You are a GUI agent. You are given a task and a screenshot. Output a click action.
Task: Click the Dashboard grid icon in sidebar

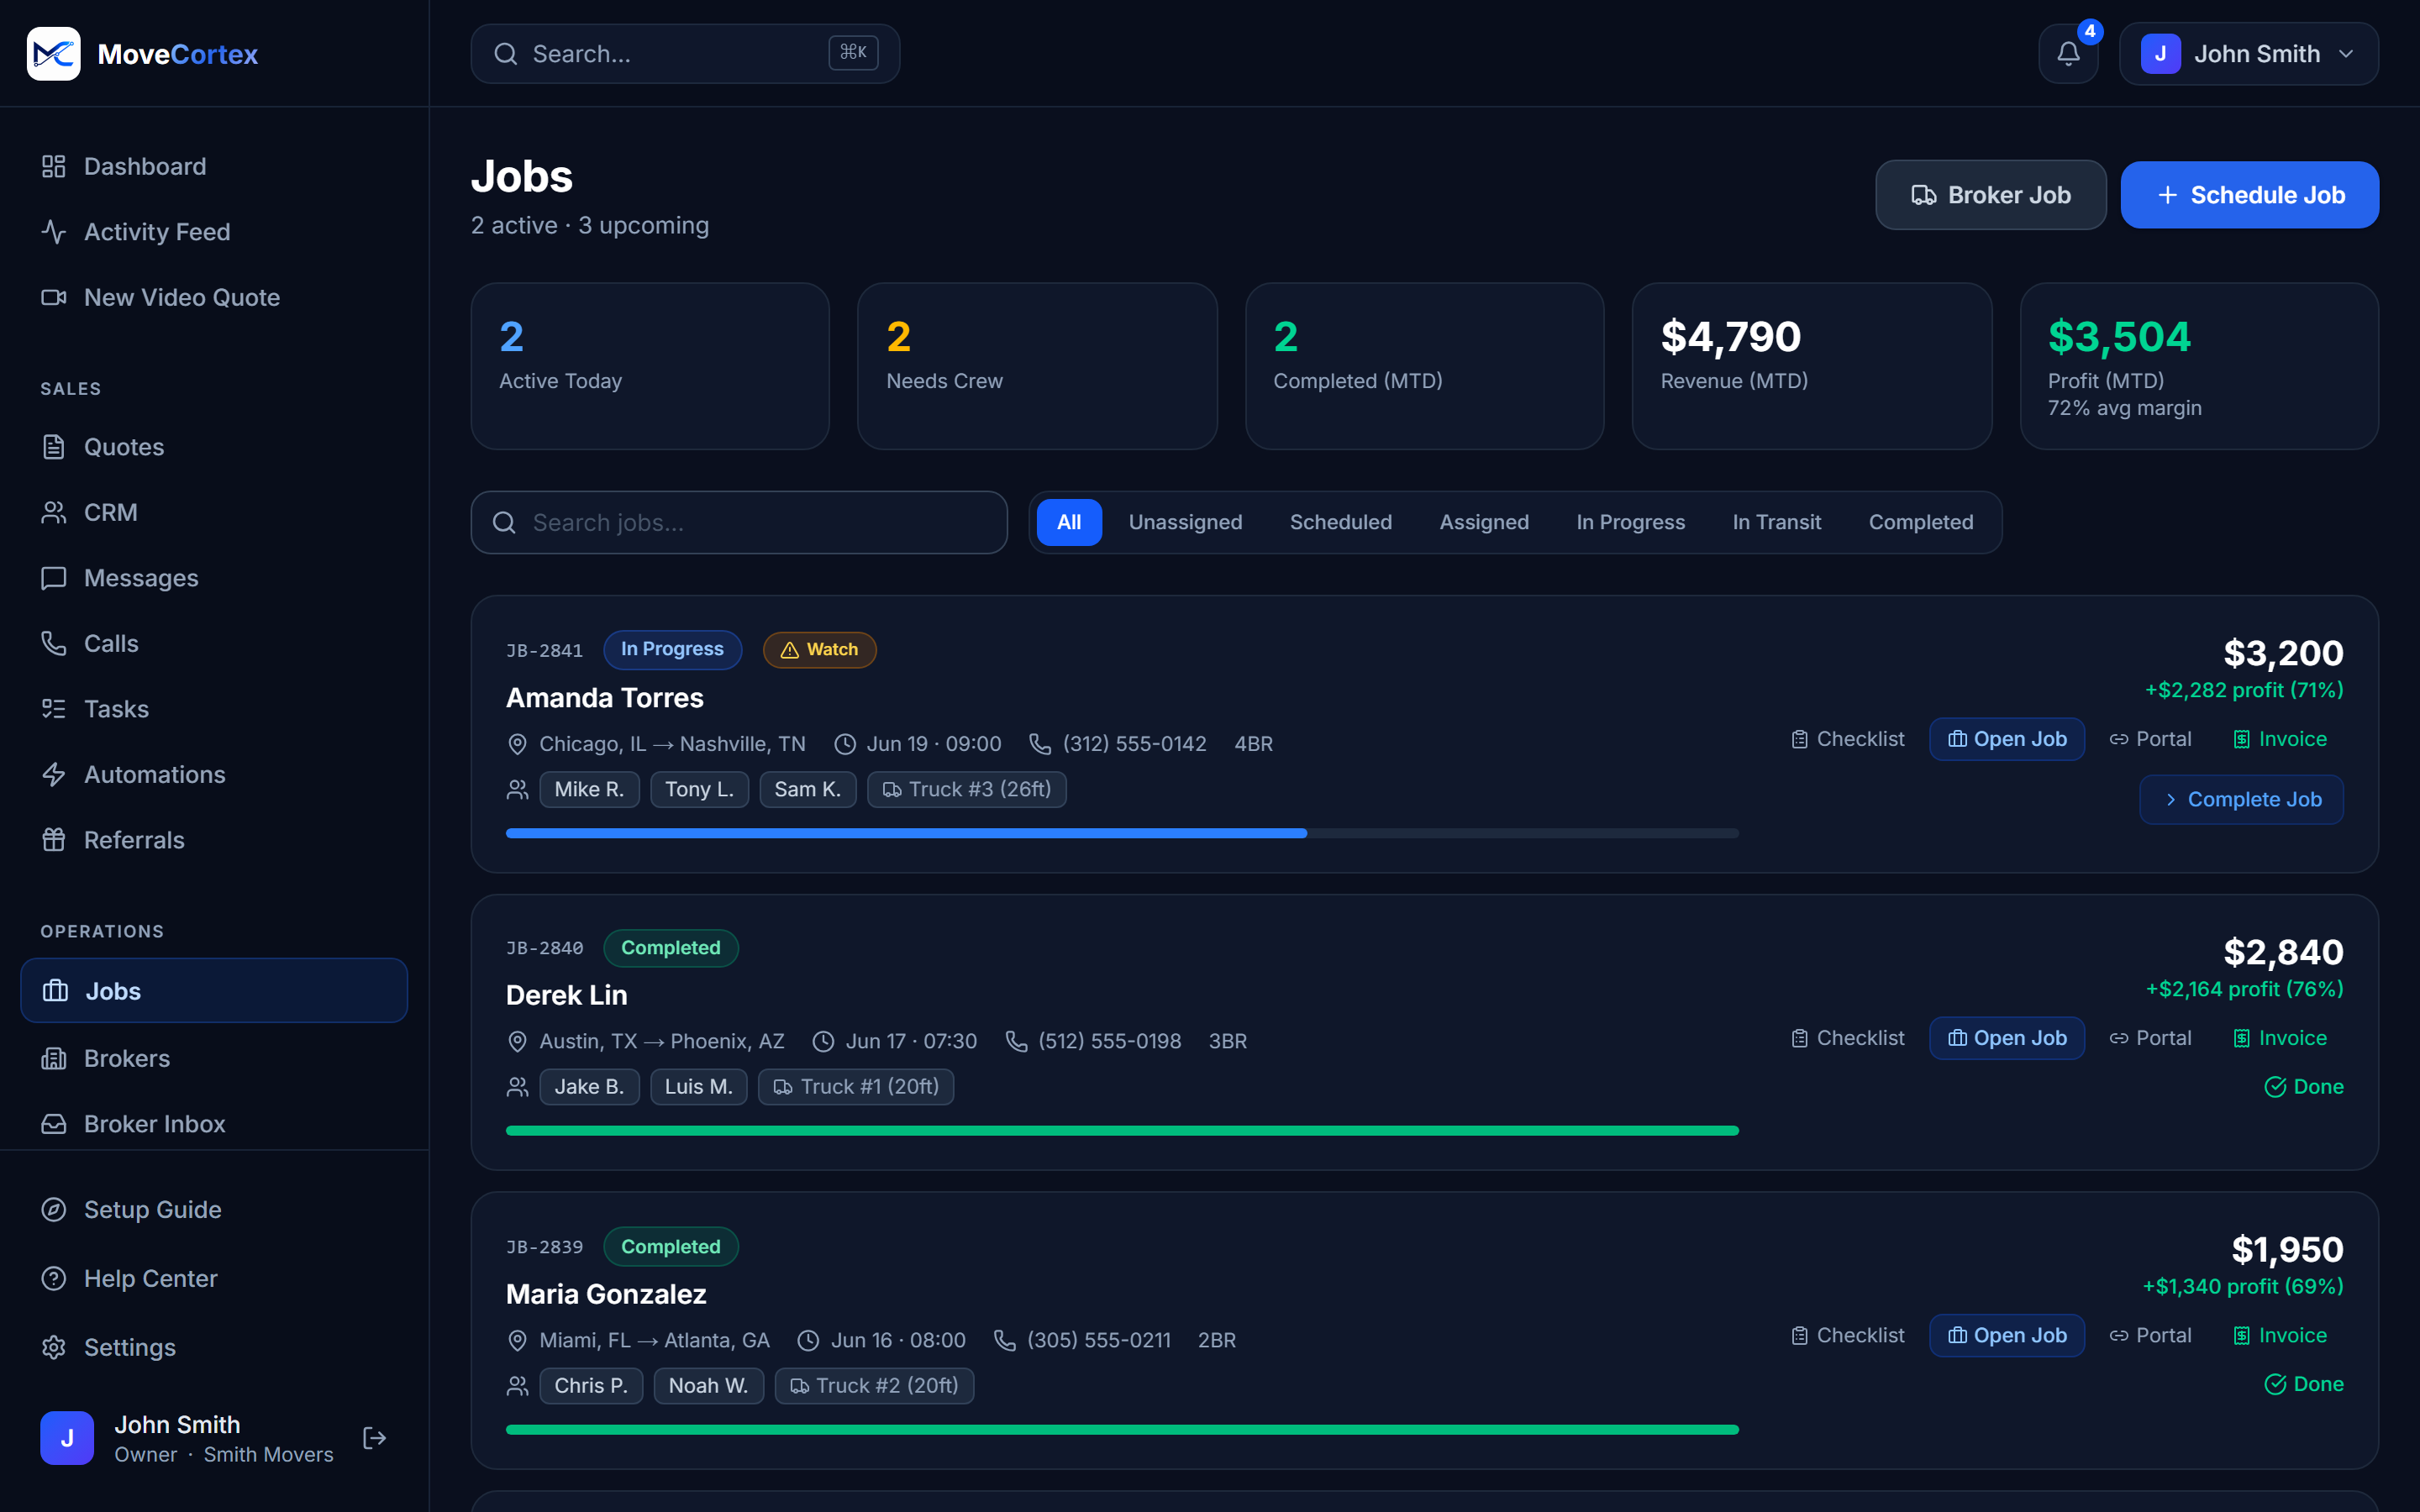click(x=54, y=166)
